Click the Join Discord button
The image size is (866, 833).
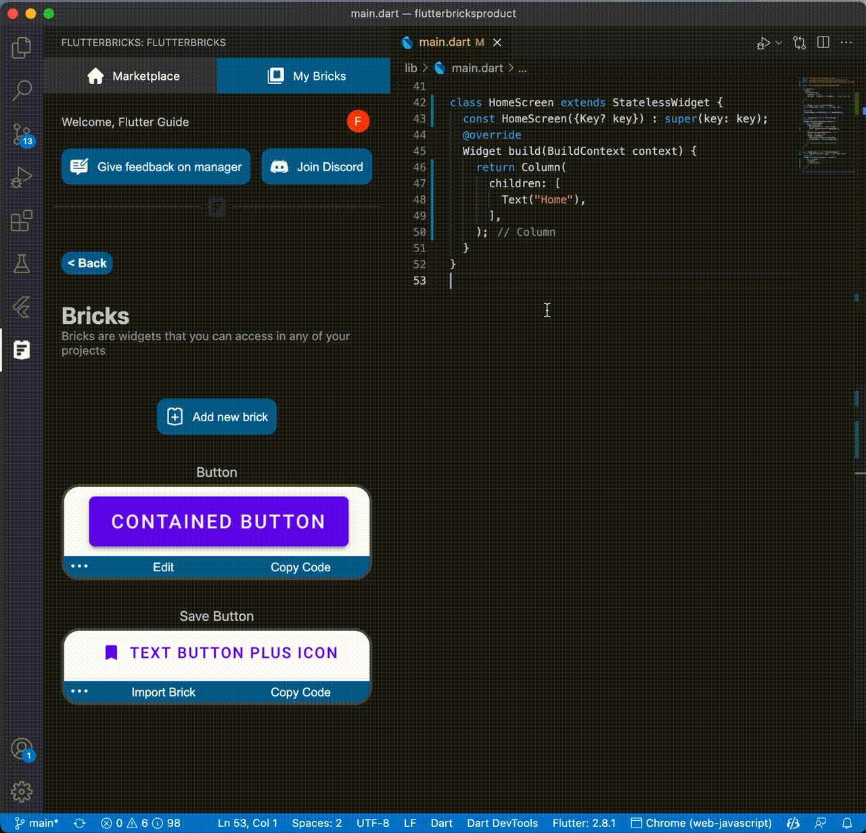pos(317,166)
